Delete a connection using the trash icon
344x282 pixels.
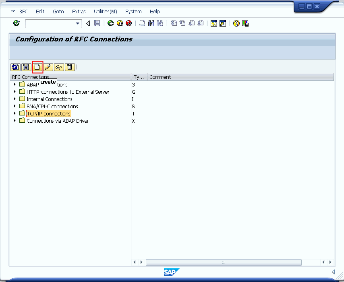point(69,67)
